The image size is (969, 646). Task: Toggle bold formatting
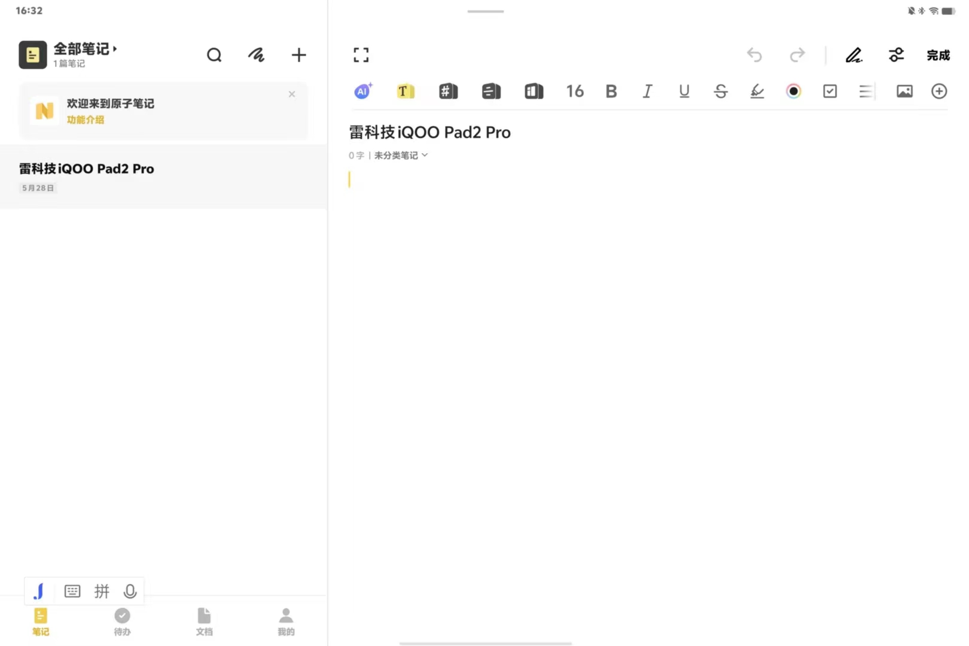click(611, 91)
